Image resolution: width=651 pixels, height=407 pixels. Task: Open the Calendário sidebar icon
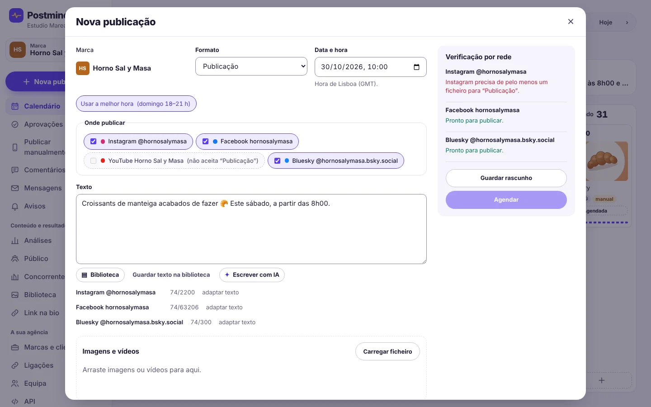pyautogui.click(x=15, y=106)
